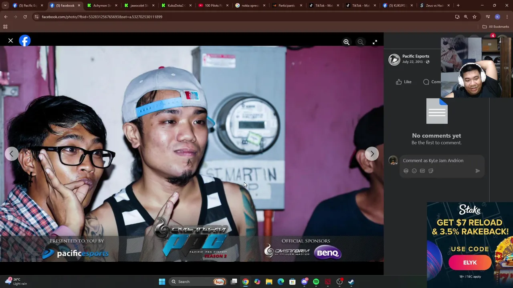Click the ELYK code button on Stake ad
Image resolution: width=513 pixels, height=288 pixels.
[x=470, y=263]
